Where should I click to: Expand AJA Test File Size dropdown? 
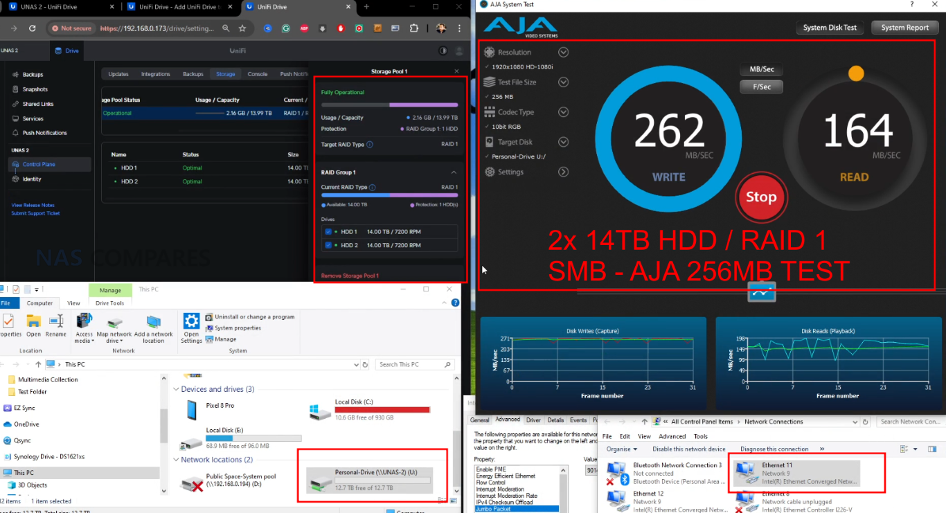[x=563, y=82]
